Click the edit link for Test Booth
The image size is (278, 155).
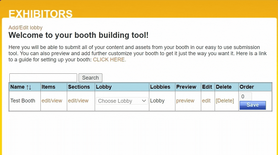[206, 101]
